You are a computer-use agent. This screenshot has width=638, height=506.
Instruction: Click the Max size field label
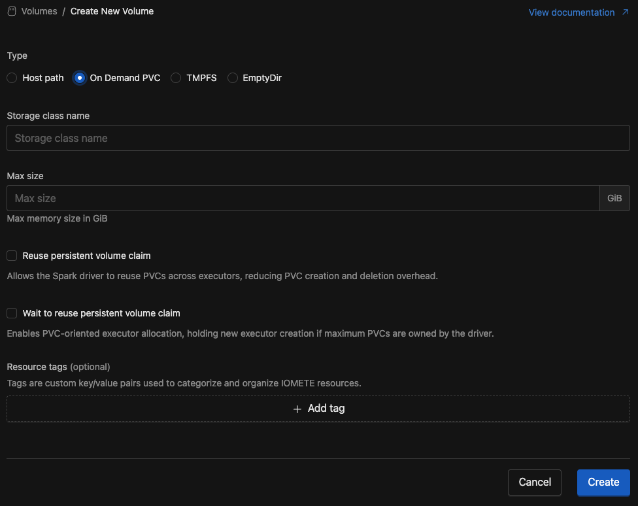pyautogui.click(x=25, y=176)
